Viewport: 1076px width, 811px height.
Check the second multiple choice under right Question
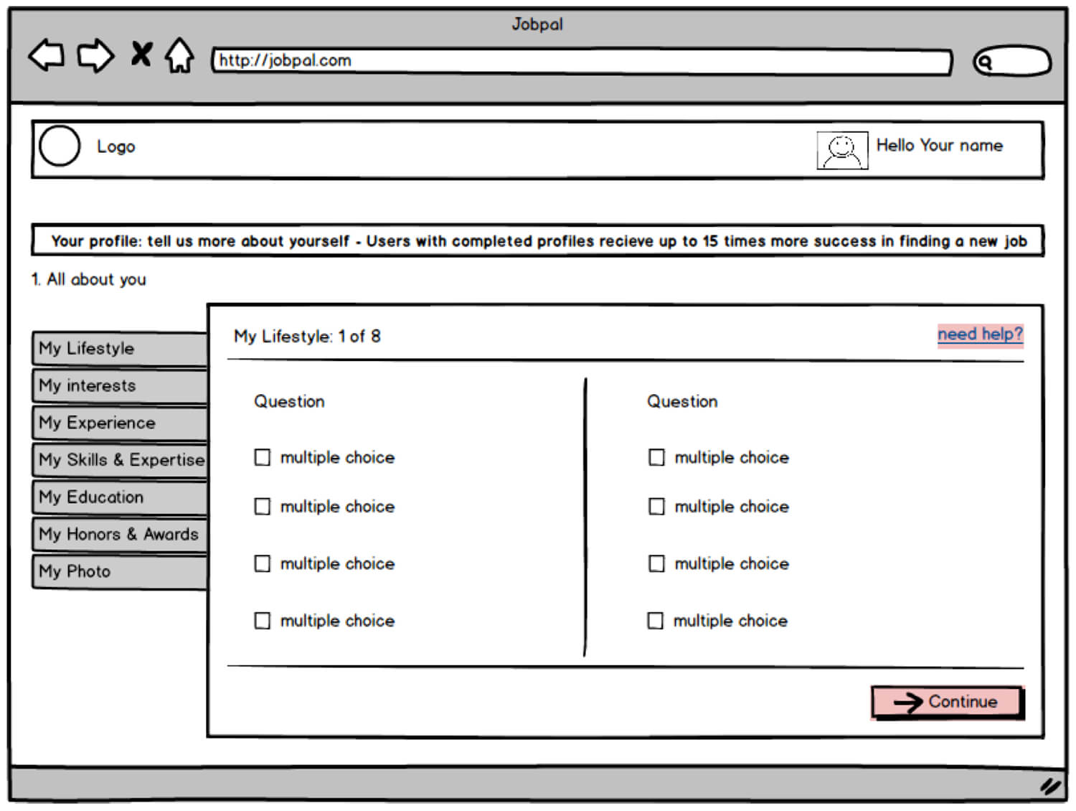pos(656,507)
